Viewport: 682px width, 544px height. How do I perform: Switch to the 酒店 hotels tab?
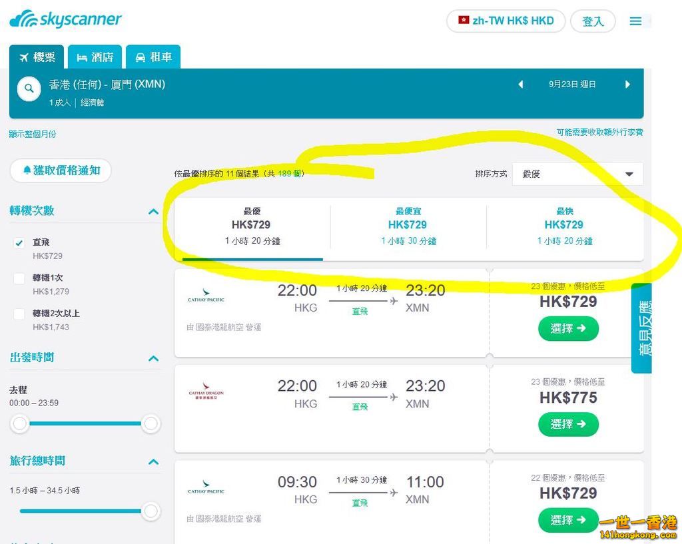tap(95, 57)
